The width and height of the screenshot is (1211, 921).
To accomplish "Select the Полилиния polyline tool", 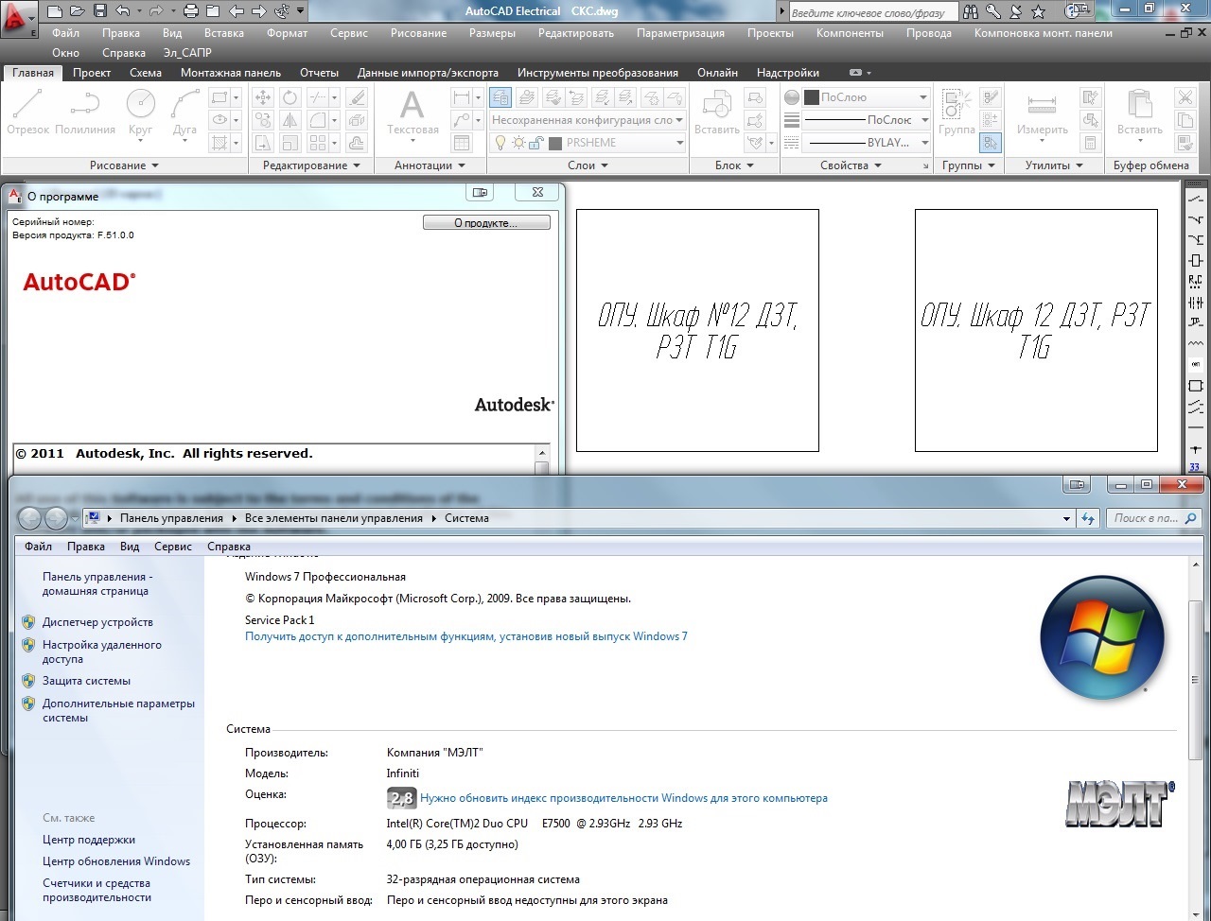I will point(85,113).
